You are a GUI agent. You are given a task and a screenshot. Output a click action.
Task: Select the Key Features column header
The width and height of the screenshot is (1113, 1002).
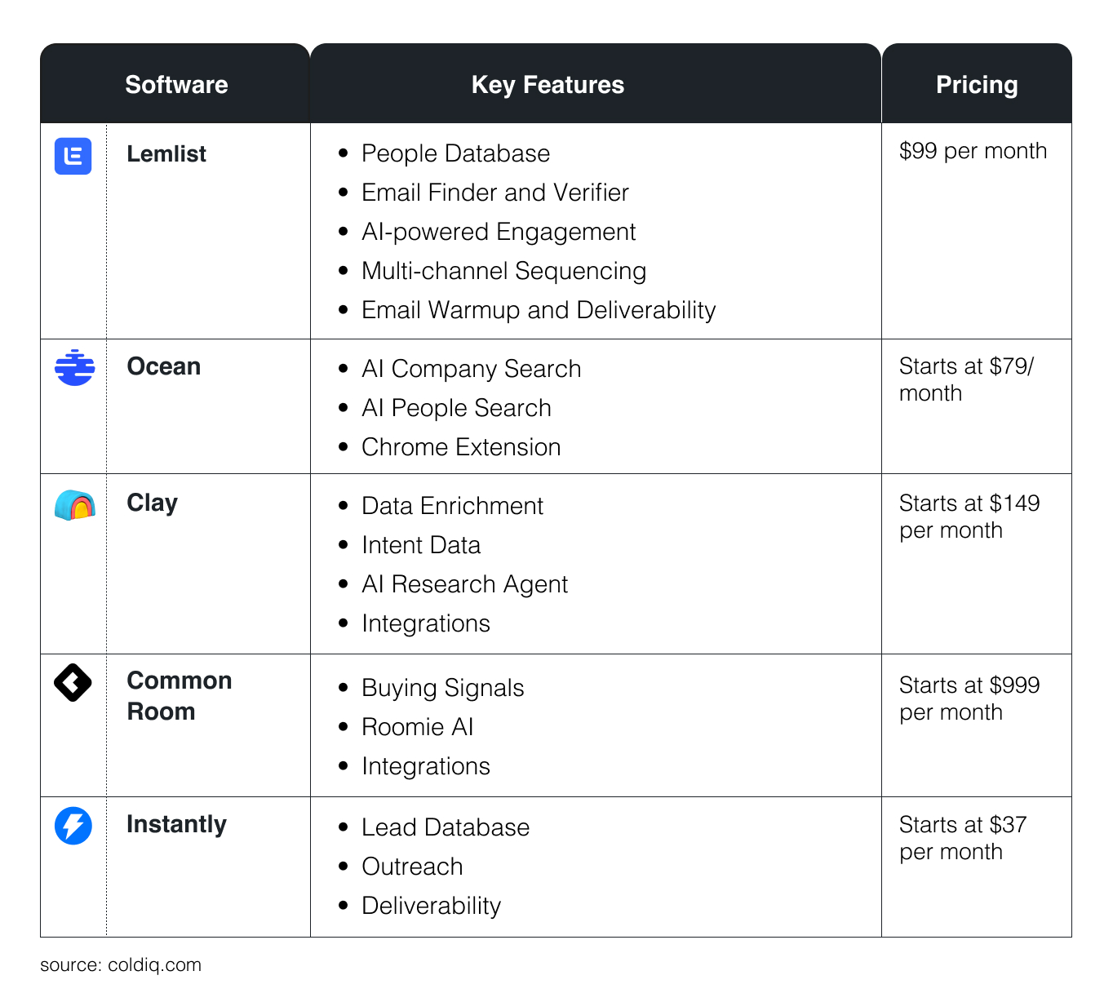548,85
